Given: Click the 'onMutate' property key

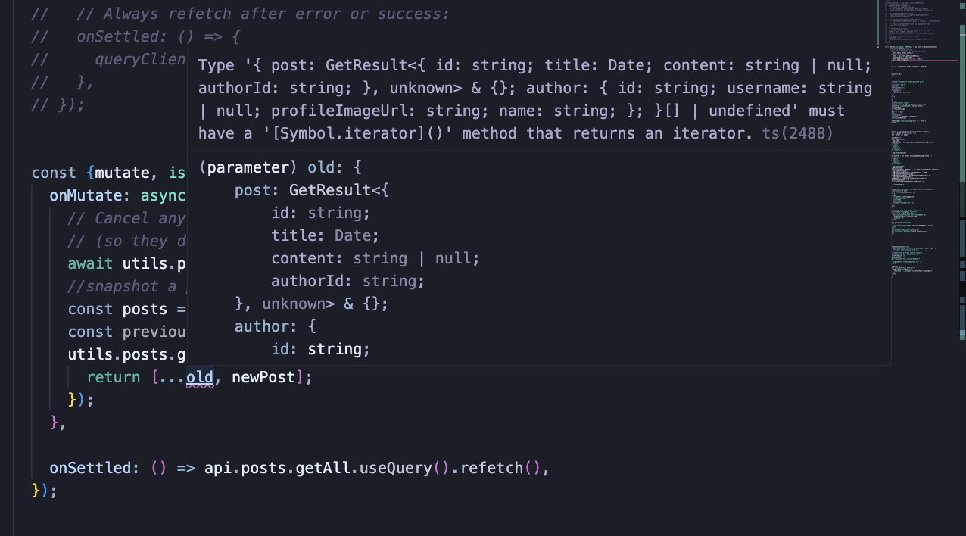Looking at the screenshot, I should tap(86, 195).
